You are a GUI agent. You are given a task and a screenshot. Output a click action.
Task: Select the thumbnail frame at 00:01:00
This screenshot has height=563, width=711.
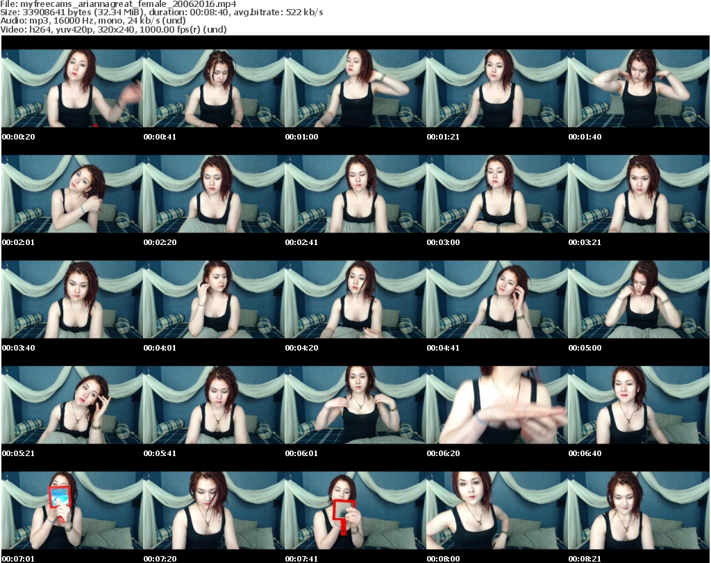click(x=355, y=88)
